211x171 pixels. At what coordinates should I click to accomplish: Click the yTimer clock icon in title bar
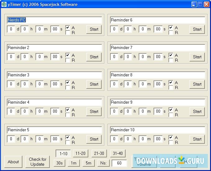(x=4, y=4)
